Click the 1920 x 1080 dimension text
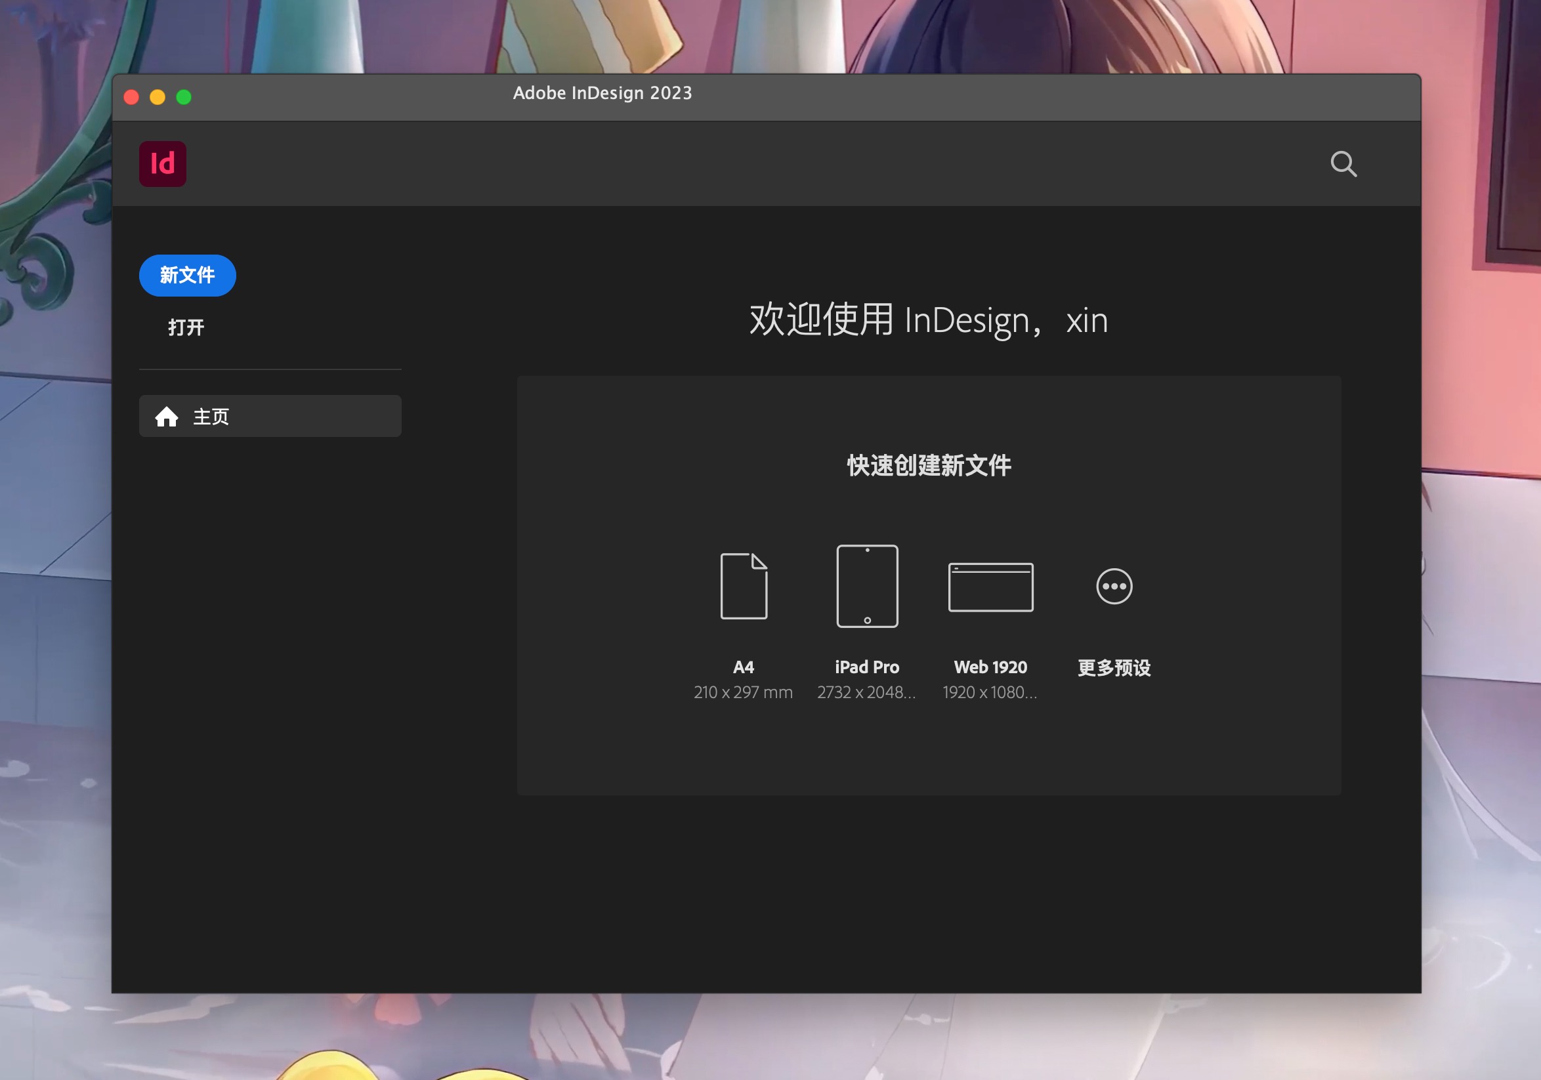The image size is (1541, 1080). (989, 692)
